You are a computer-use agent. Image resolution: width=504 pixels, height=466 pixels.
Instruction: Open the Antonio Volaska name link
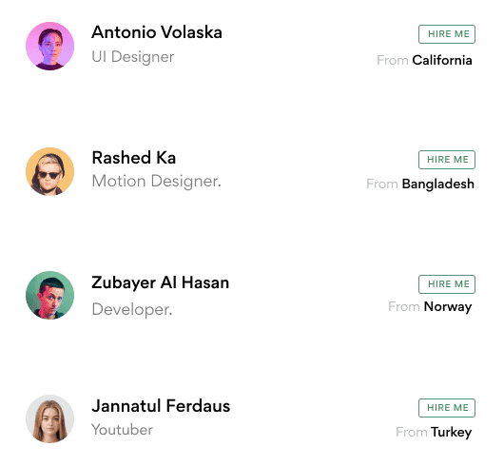point(157,32)
